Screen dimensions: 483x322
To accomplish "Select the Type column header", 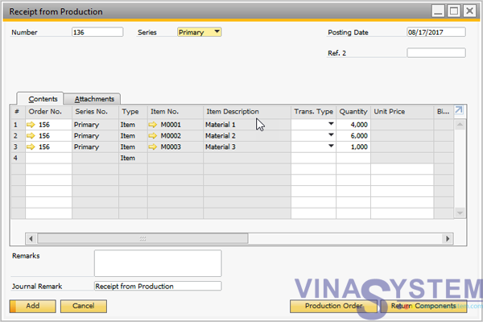I will click(133, 112).
